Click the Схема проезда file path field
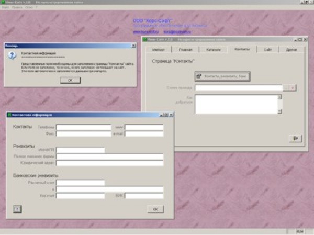The image size is (314, 235). click(239, 88)
